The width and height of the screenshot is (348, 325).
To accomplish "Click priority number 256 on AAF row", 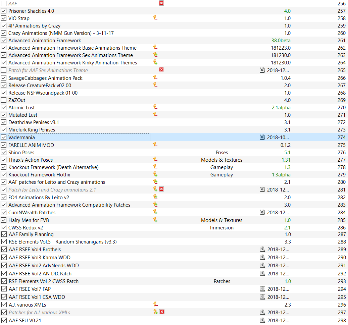I will (341, 3).
